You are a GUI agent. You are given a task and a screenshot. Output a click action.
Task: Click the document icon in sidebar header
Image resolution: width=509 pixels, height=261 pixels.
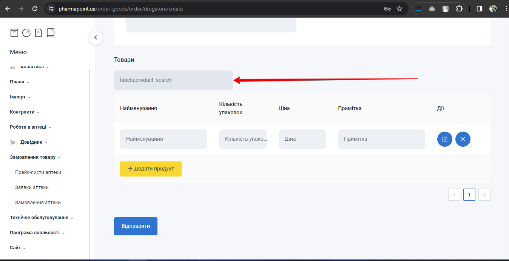coord(39,33)
